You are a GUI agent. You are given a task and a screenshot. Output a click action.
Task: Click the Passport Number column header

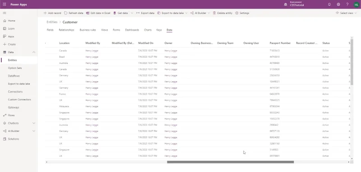(280, 43)
